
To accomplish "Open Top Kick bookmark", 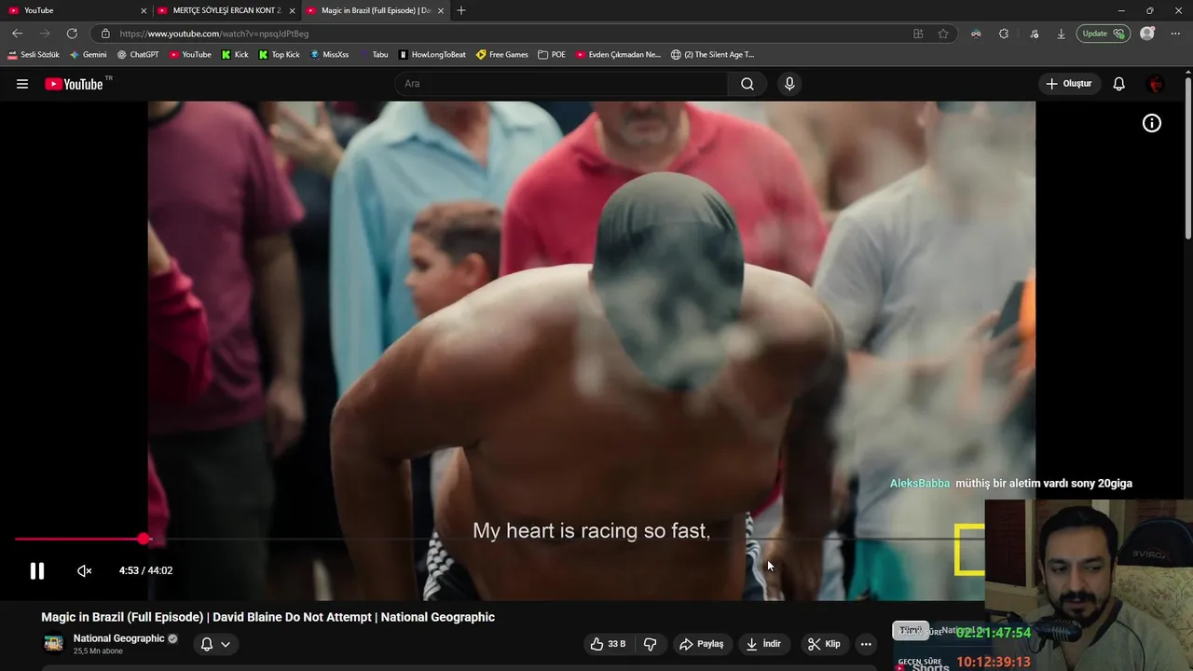I will (280, 55).
